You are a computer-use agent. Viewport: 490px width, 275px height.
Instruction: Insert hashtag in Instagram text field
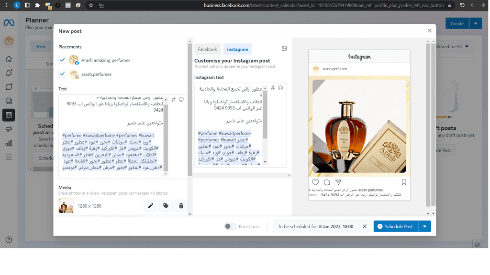272,88
